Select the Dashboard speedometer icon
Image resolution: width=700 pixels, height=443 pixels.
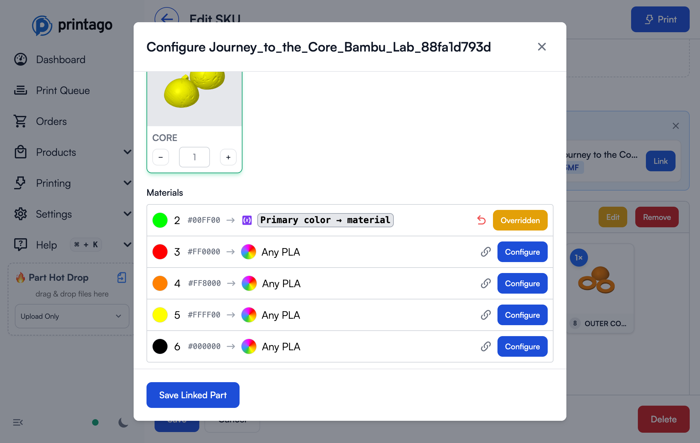tap(20, 59)
